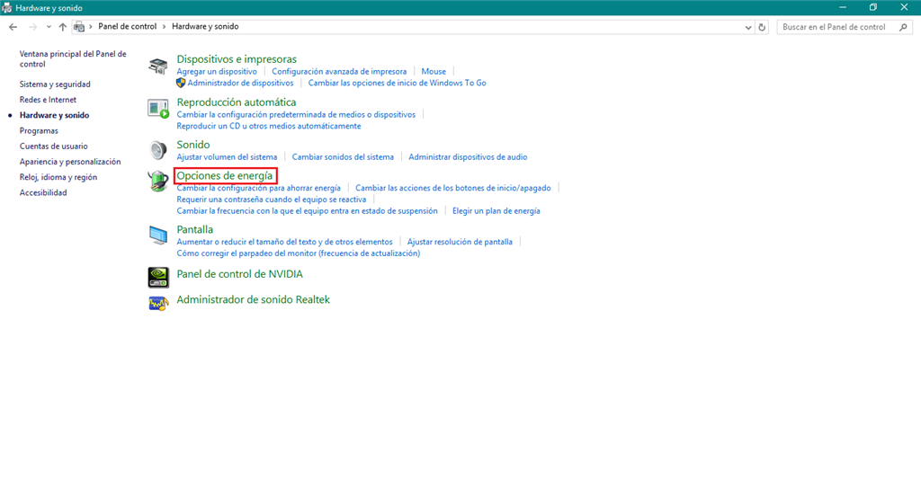
Task: Click Ajustar resolución de pantalla
Action: [460, 242]
